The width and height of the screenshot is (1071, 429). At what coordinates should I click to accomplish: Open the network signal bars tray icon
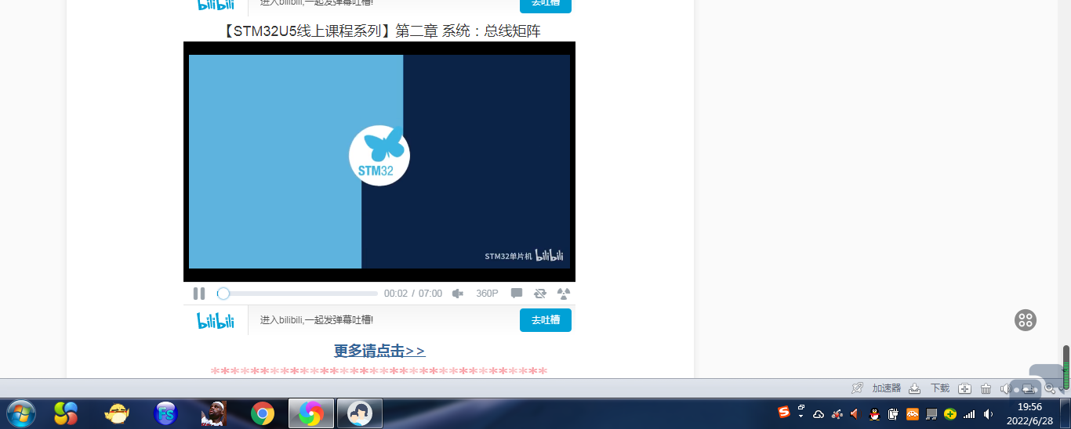pyautogui.click(x=969, y=414)
